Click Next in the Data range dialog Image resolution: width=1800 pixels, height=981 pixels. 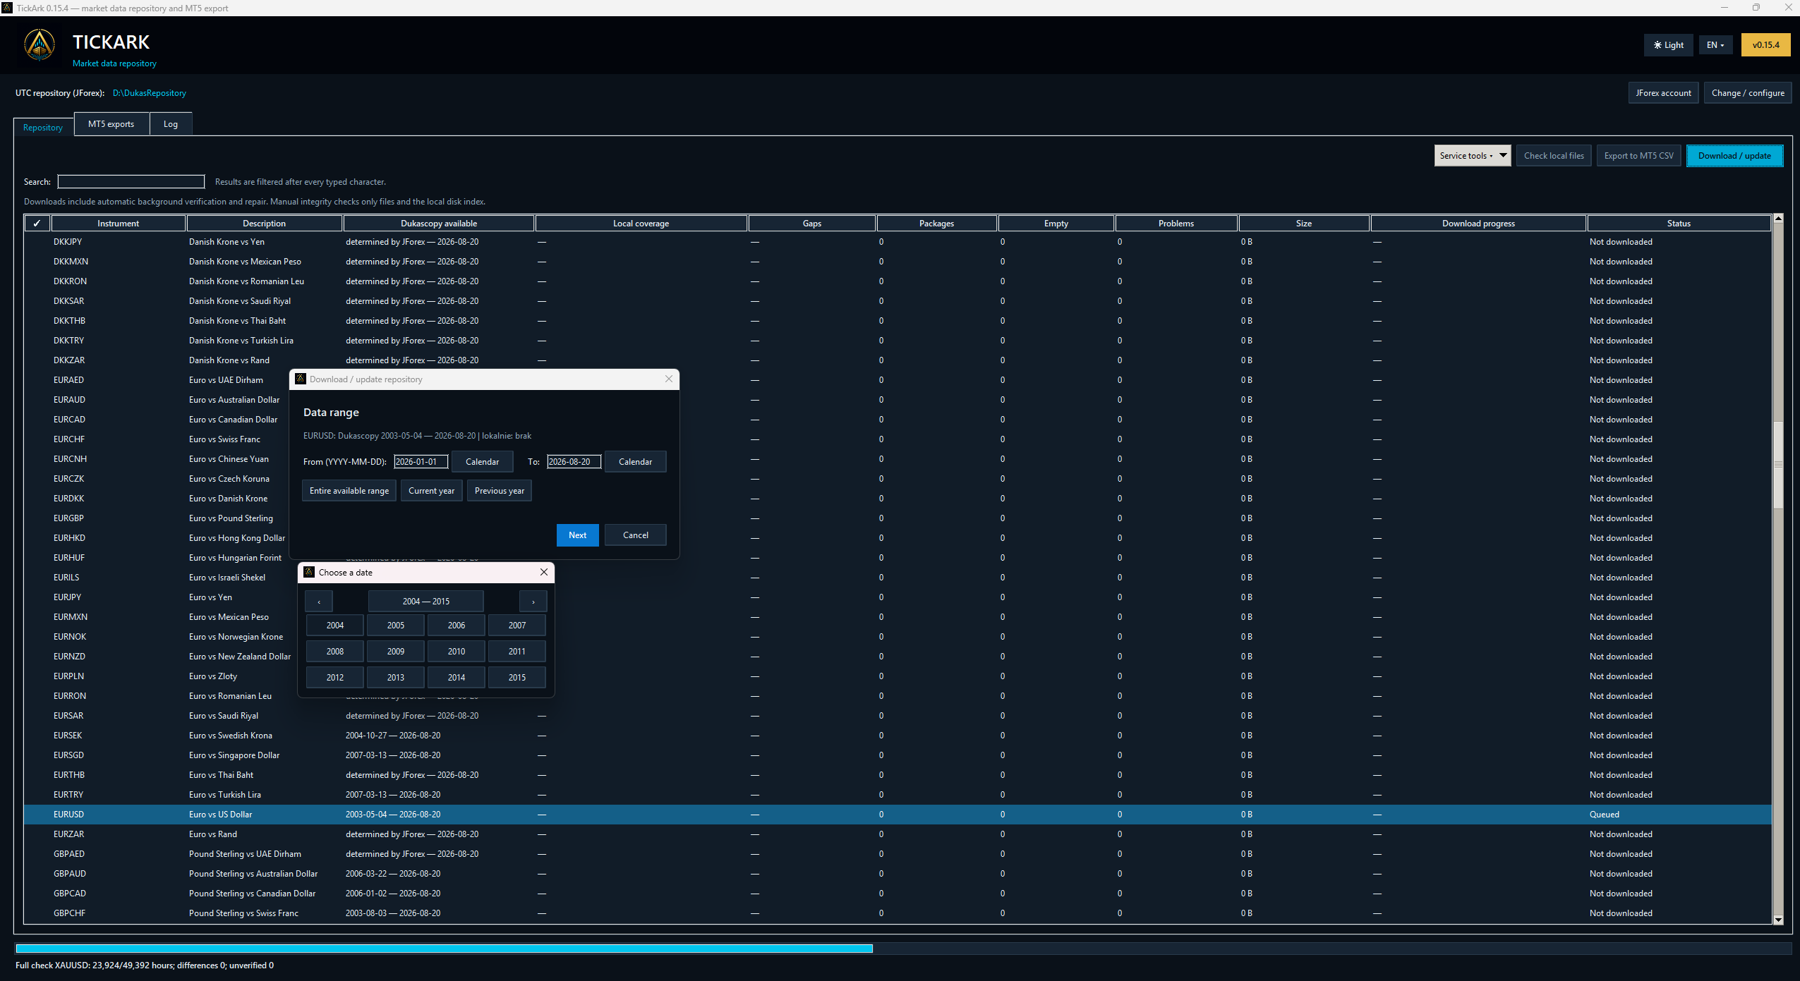point(577,535)
